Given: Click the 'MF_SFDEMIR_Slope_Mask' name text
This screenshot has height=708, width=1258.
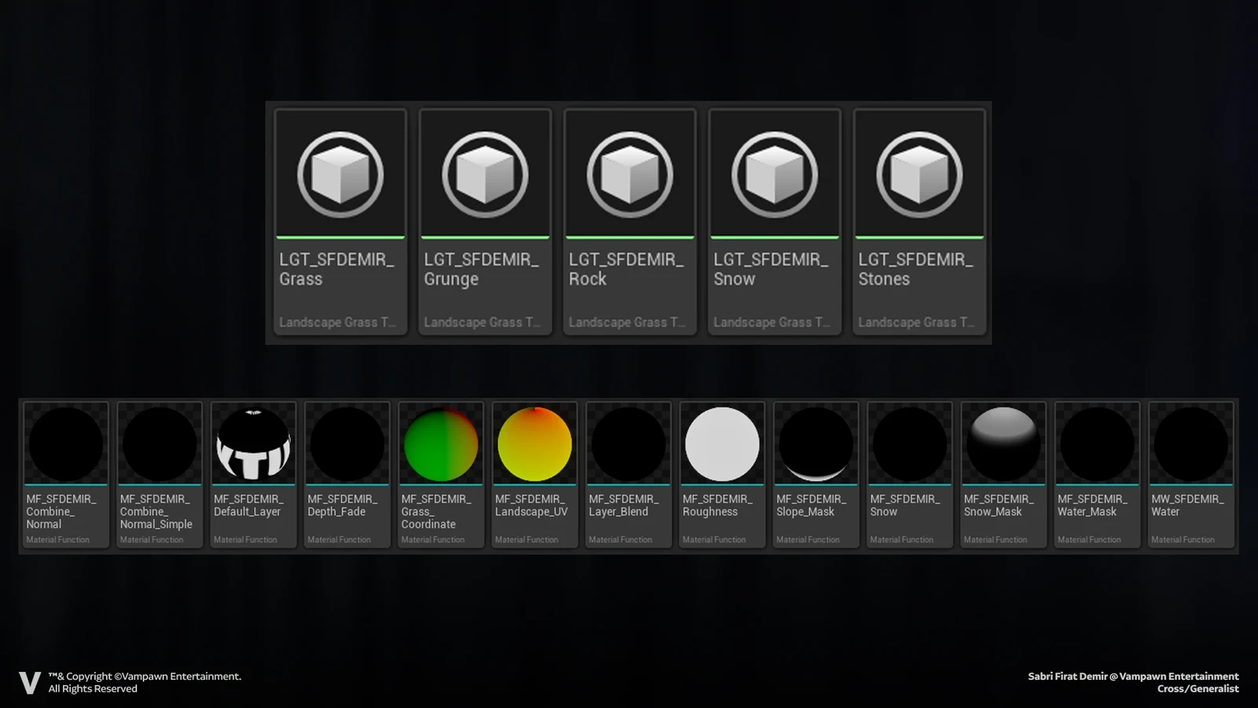Looking at the screenshot, I should [811, 505].
